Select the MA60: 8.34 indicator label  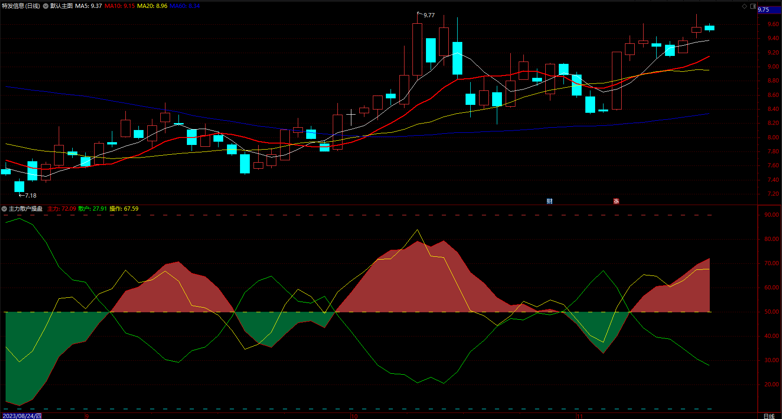click(185, 6)
